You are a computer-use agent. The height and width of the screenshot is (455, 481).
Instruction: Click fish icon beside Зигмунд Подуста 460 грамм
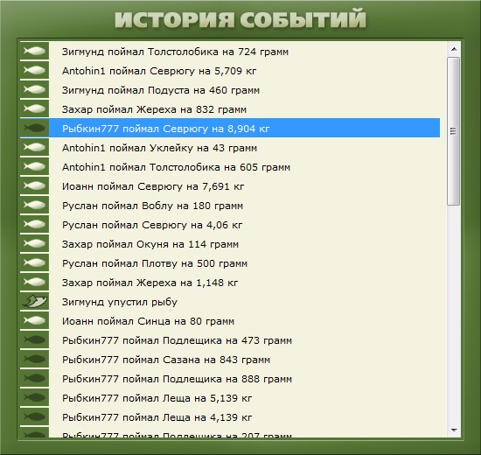pos(34,89)
